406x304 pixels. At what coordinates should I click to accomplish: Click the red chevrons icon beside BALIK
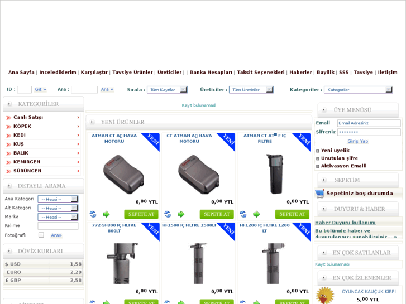[x=8, y=153]
